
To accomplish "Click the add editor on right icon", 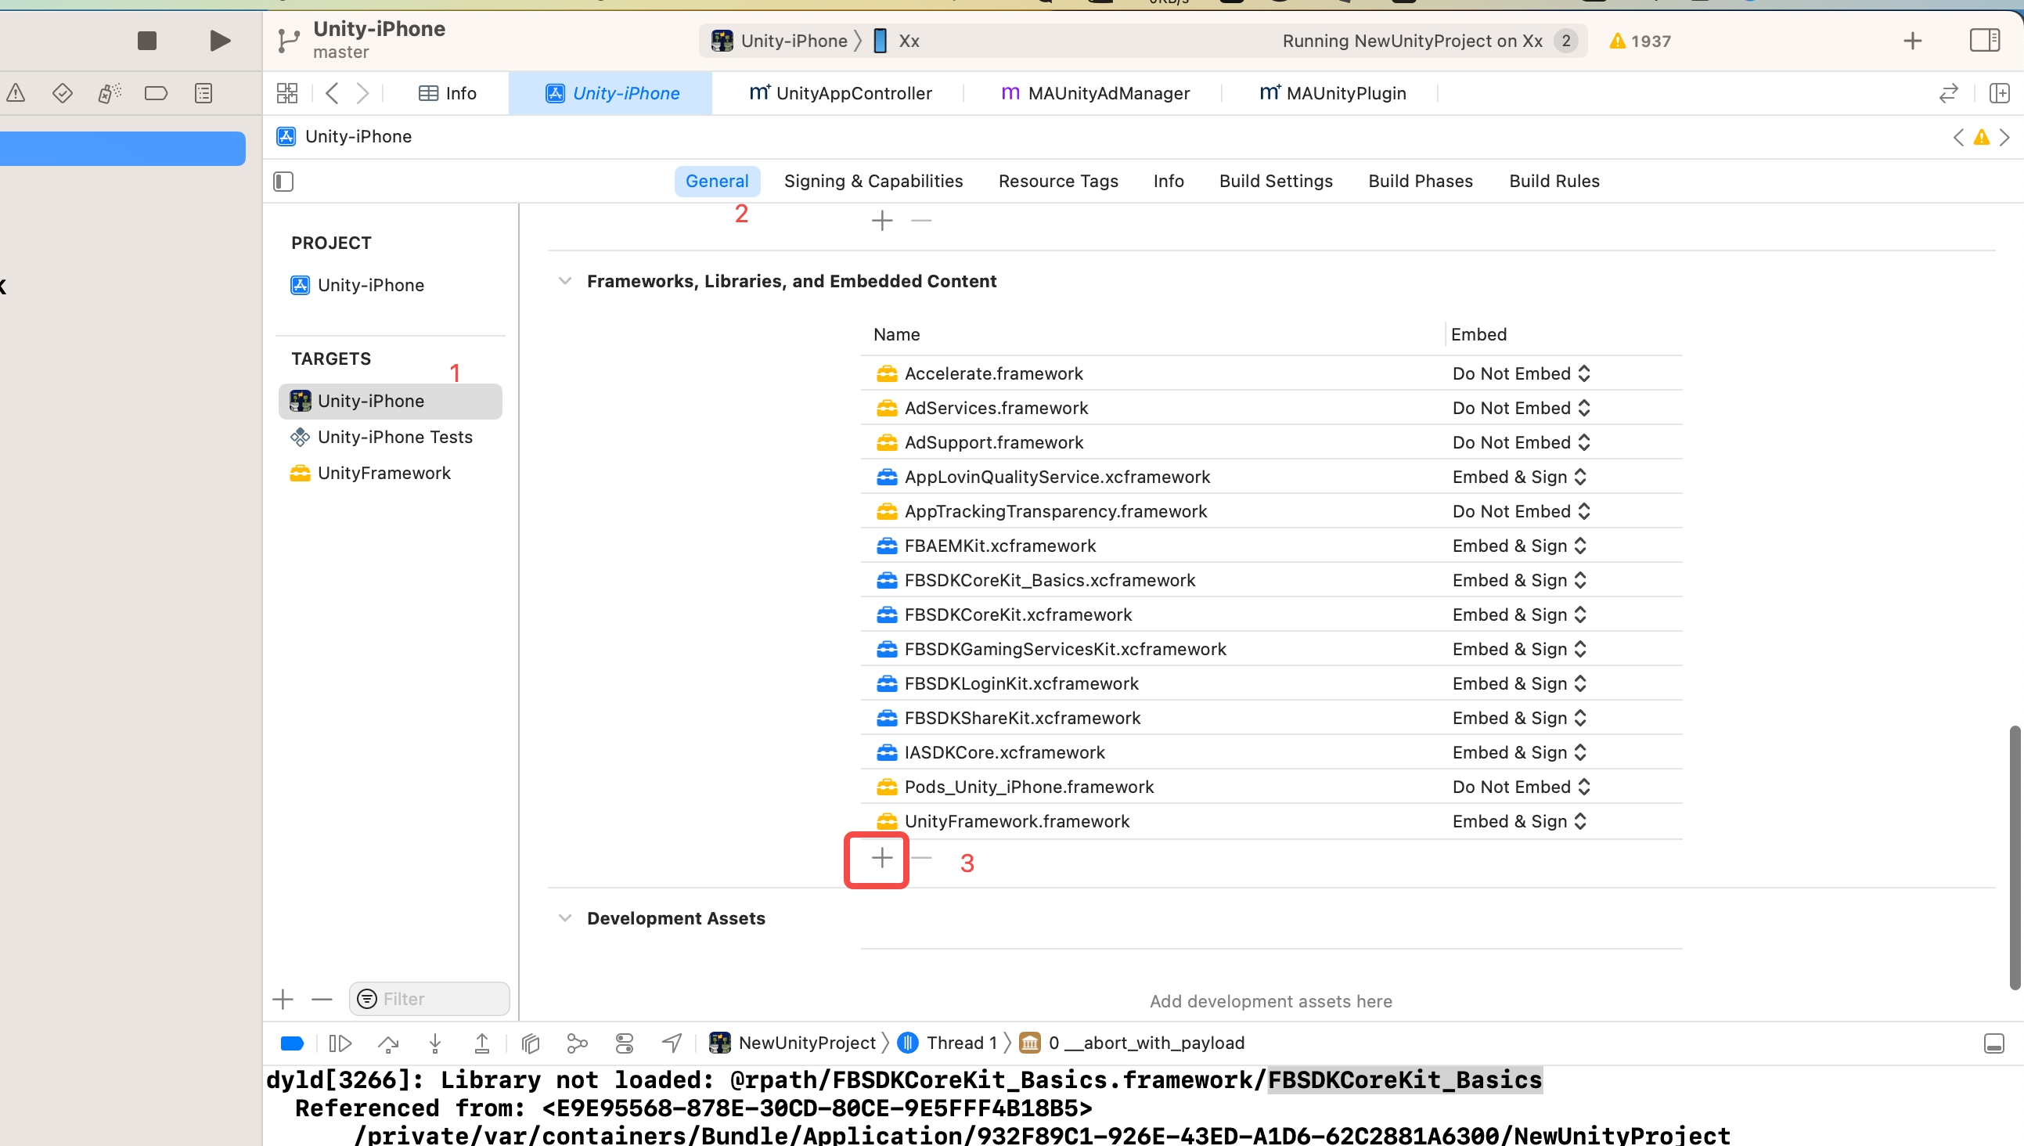I will (1999, 93).
